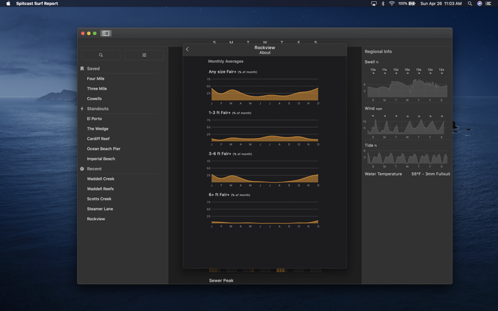The image size is (498, 311).
Task: Click the search magnifier button in sidebar
Action: pyautogui.click(x=101, y=55)
